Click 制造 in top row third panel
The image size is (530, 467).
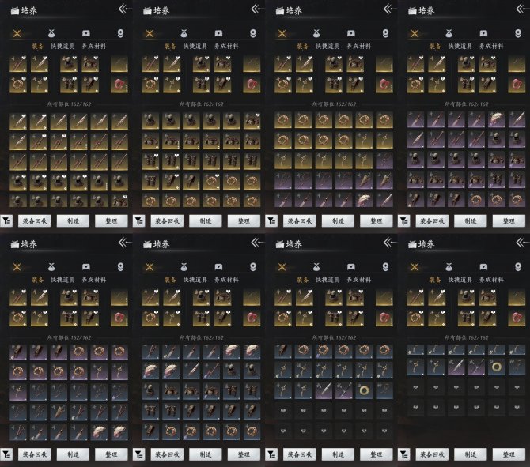tap(338, 220)
